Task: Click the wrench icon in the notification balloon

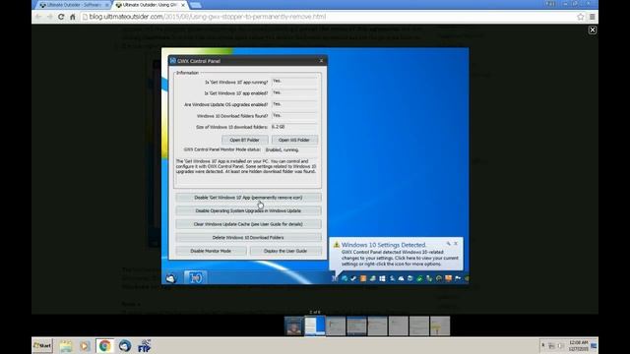Action: 449,243
